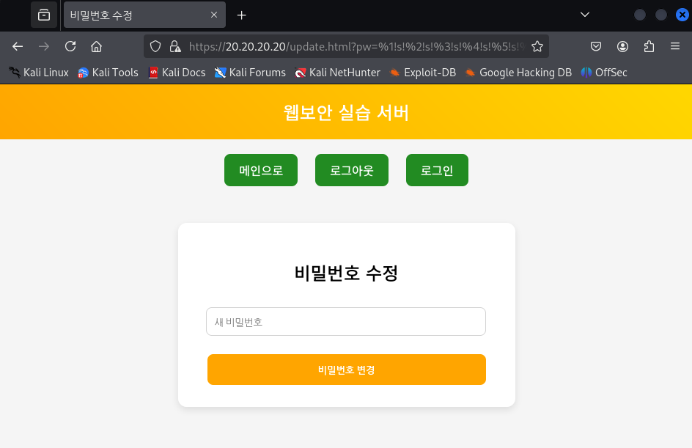Bookmark this page with star icon
The width and height of the screenshot is (692, 448).
click(x=537, y=46)
